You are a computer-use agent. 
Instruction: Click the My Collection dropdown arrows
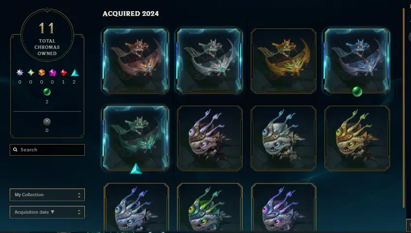(x=79, y=195)
